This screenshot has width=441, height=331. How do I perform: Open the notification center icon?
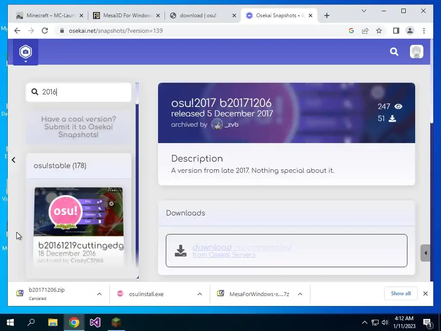(427, 322)
